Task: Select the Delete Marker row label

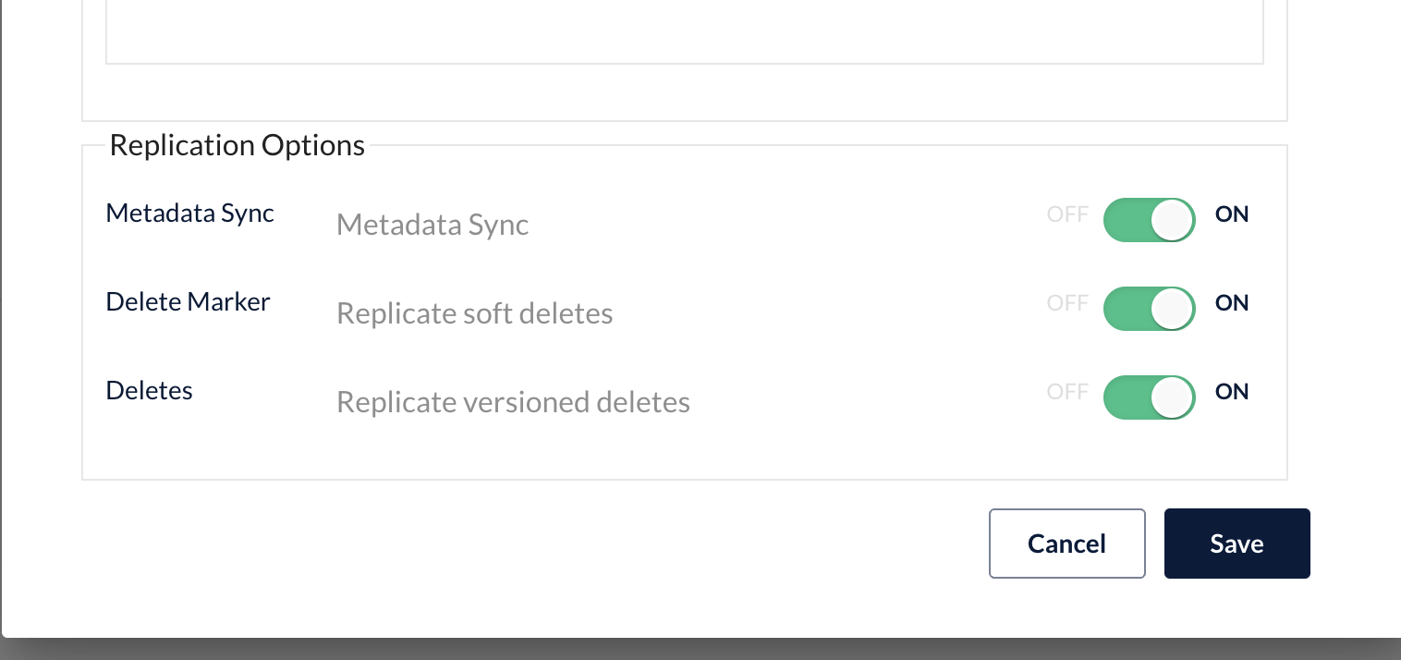Action: pyautogui.click(x=189, y=302)
